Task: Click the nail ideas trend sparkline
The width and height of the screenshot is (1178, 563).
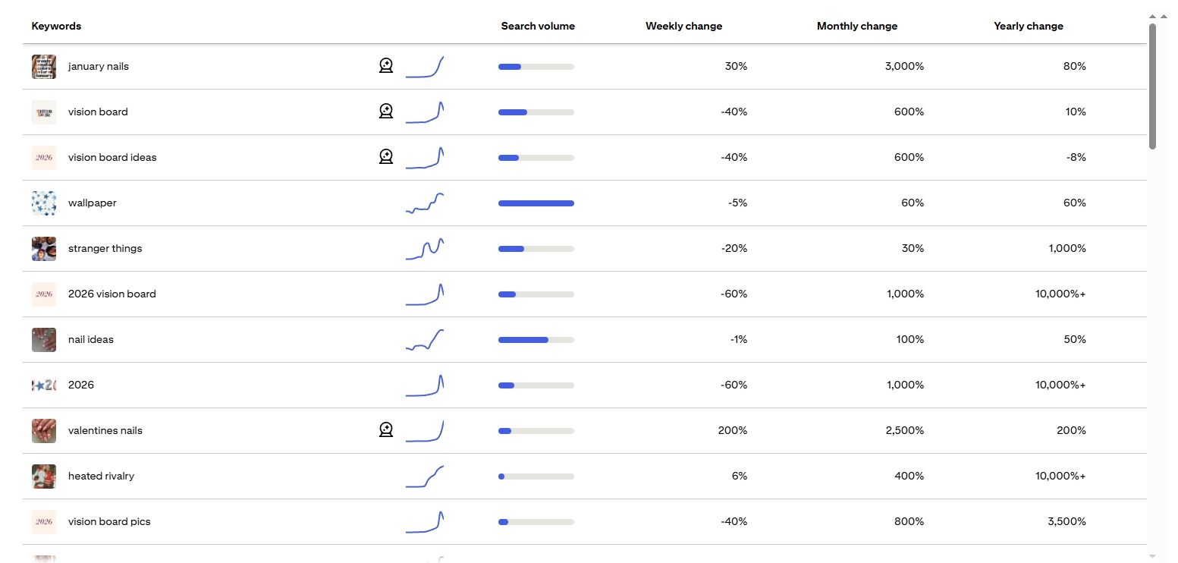Action: point(425,340)
